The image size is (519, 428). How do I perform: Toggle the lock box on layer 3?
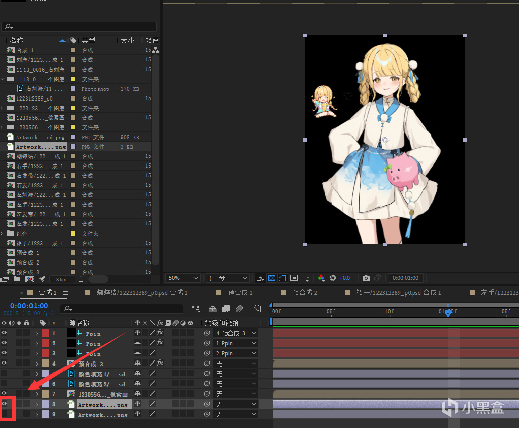click(27, 353)
